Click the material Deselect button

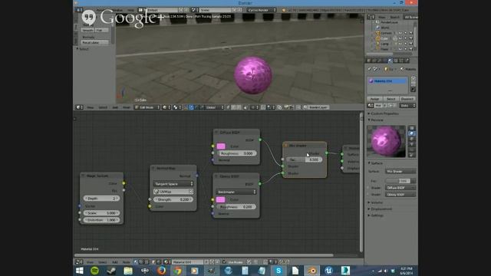(x=407, y=99)
